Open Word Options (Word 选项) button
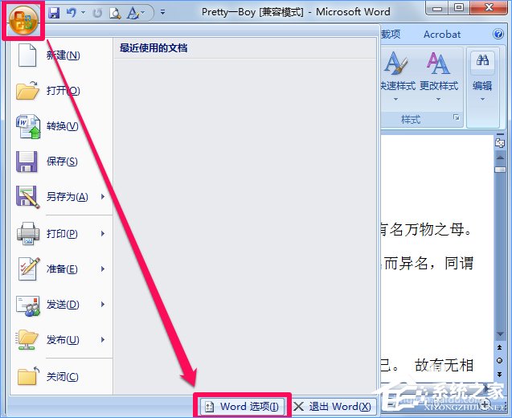Screen dimensions: 512x418 pyautogui.click(x=242, y=407)
